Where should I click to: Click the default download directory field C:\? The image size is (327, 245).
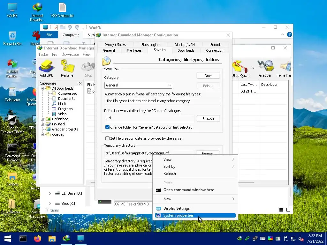[x=149, y=118]
